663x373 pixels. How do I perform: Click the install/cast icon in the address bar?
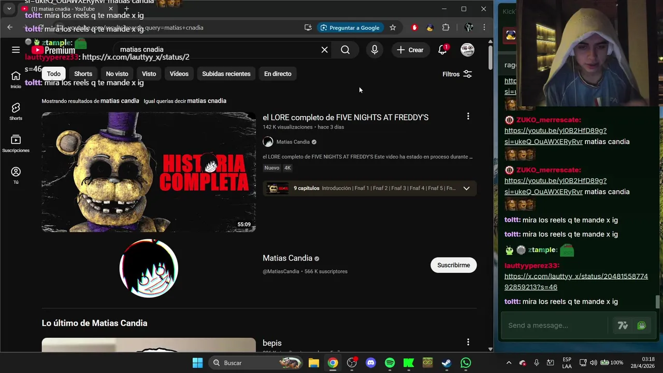coord(308,27)
